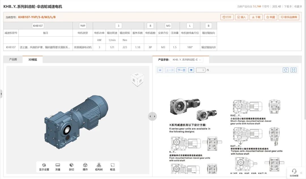This screenshot has height=179, width=306.
Task: Open the 产品手册 manual dropdown
Action: (187, 60)
